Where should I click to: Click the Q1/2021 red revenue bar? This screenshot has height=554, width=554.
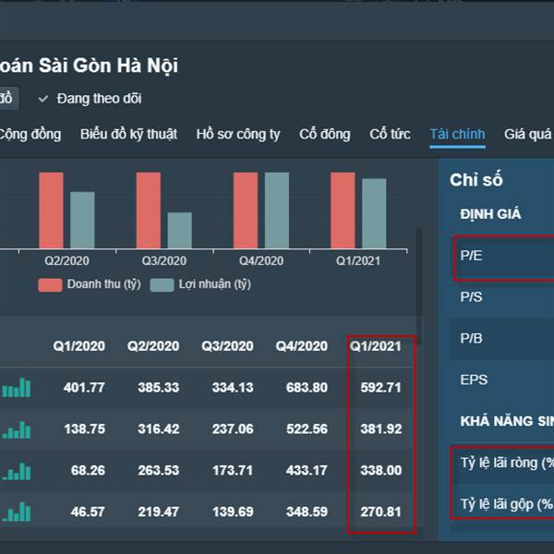pyautogui.click(x=343, y=211)
